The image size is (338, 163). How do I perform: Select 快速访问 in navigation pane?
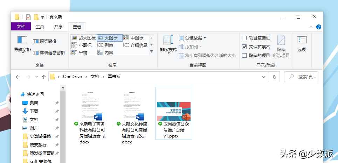click(x=32, y=94)
